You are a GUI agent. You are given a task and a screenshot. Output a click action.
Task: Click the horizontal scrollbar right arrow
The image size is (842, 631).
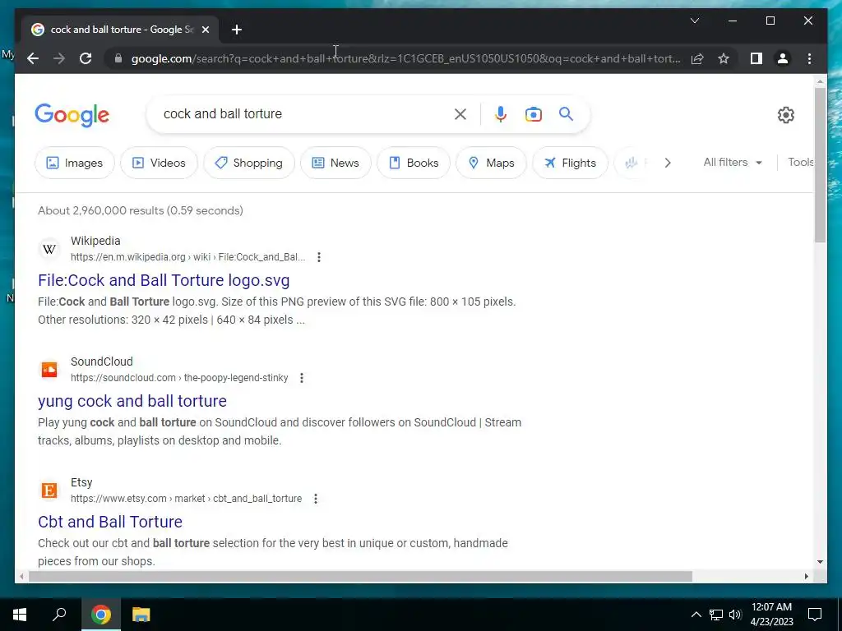pyautogui.click(x=806, y=576)
